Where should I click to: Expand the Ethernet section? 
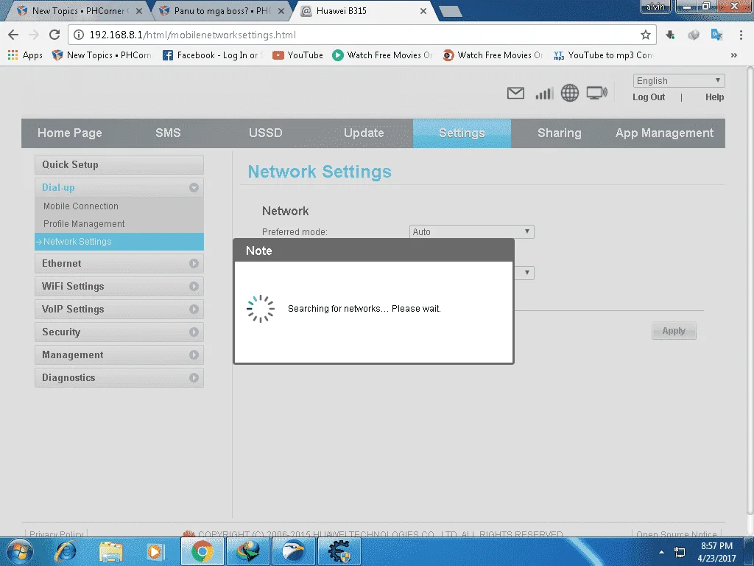point(119,263)
